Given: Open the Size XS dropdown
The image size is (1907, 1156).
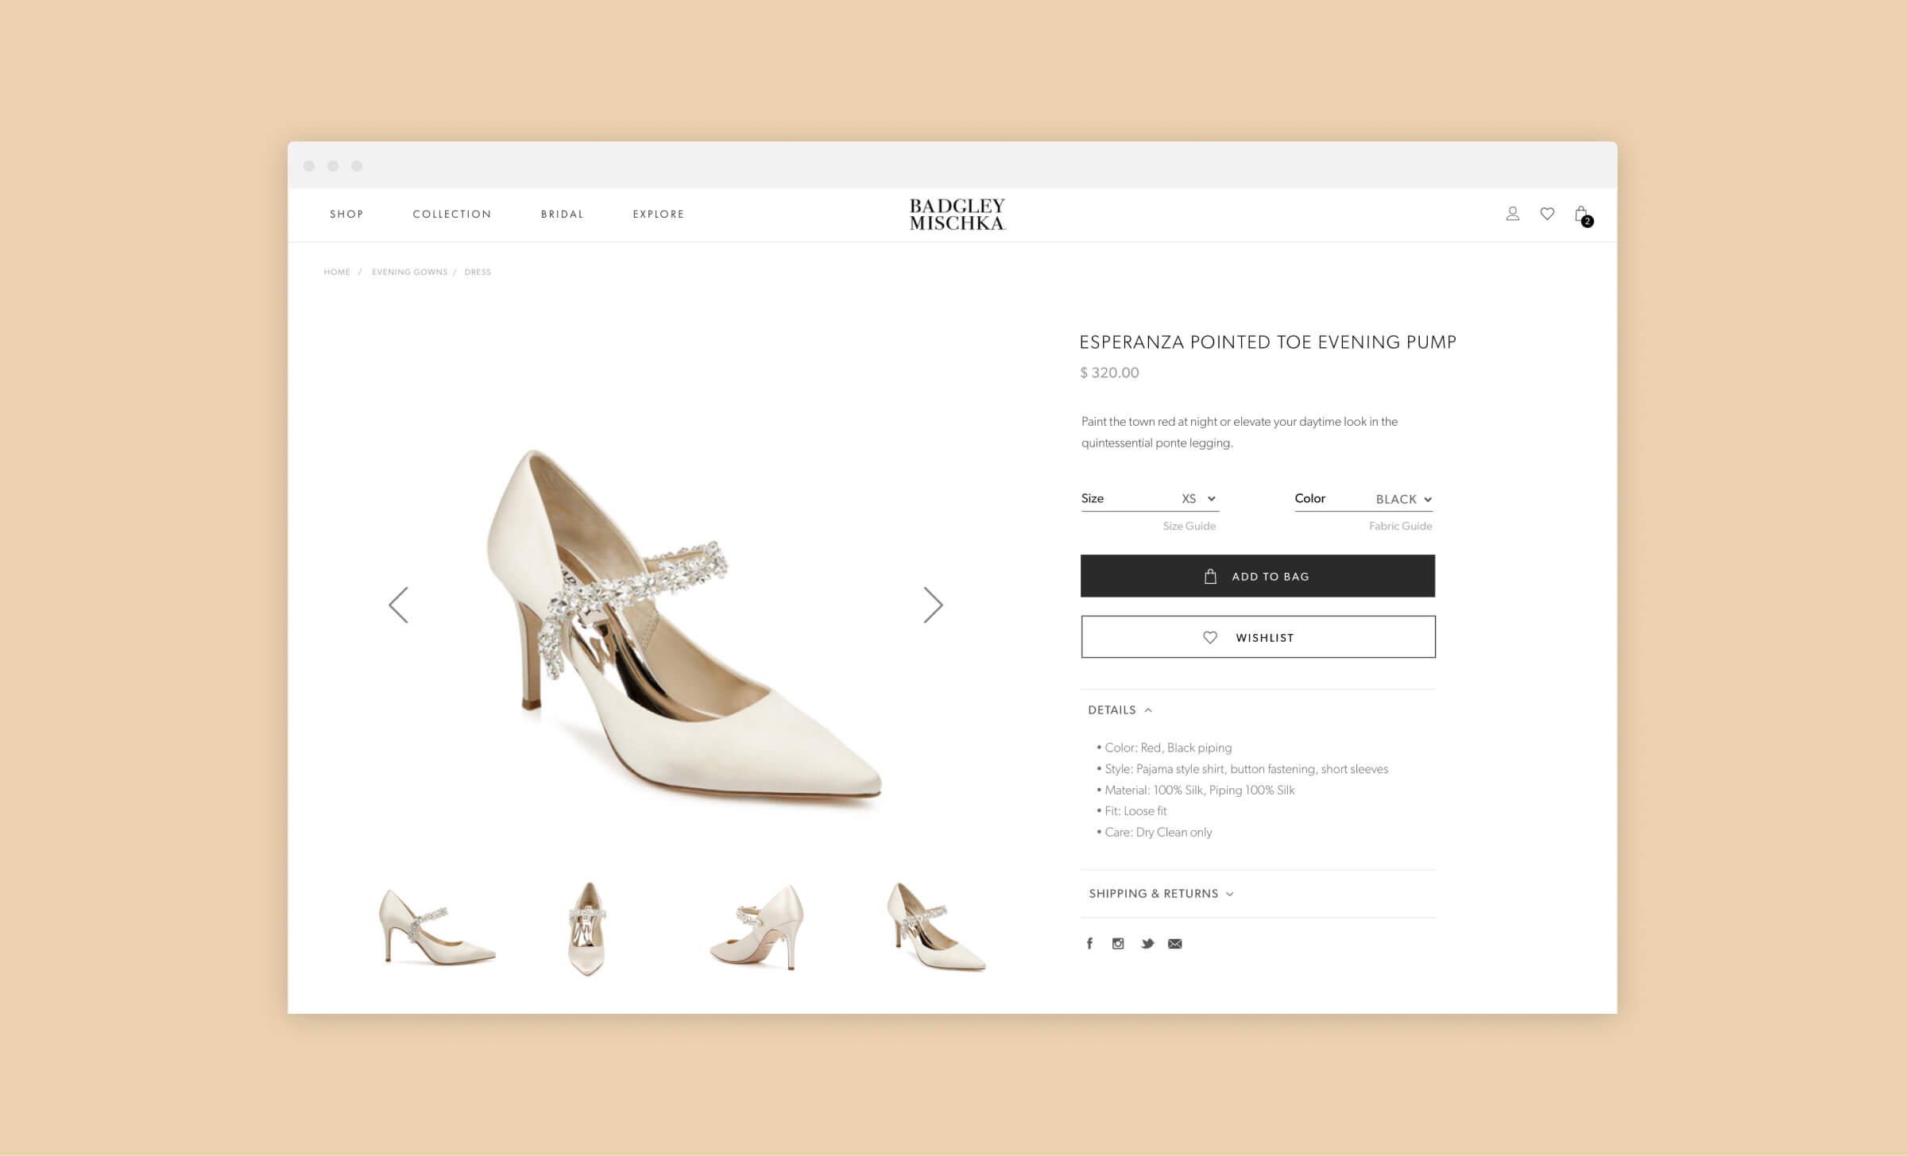Looking at the screenshot, I should (x=1198, y=499).
